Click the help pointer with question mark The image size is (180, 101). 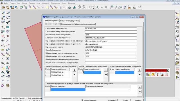(x=139, y=7)
